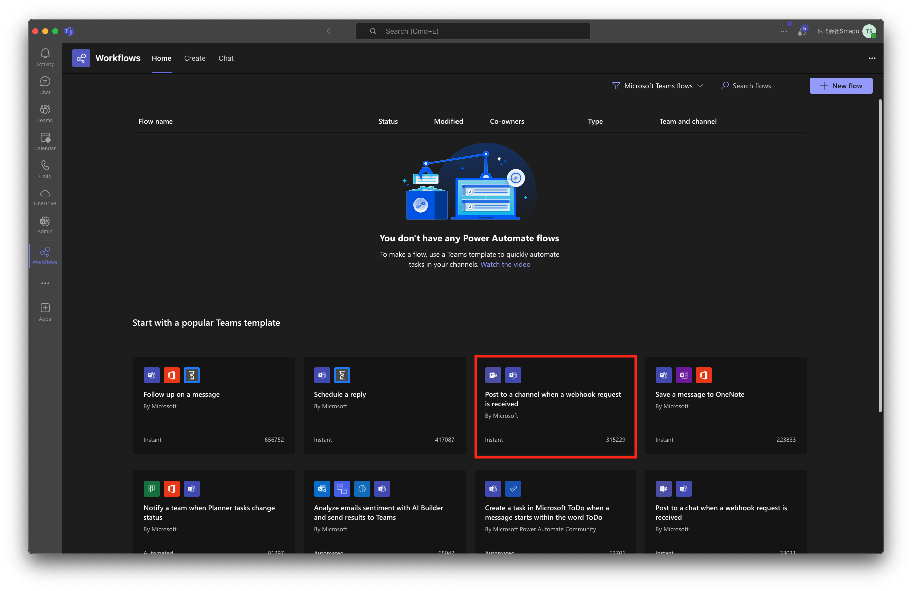Create a New flow
Viewport: 912px width, 591px height.
(841, 86)
